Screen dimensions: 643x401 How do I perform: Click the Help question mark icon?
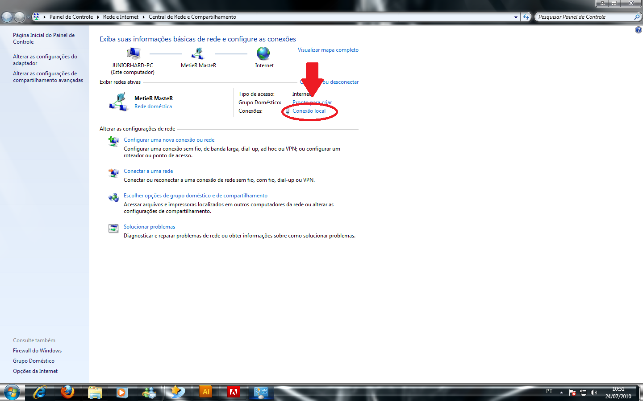638,29
